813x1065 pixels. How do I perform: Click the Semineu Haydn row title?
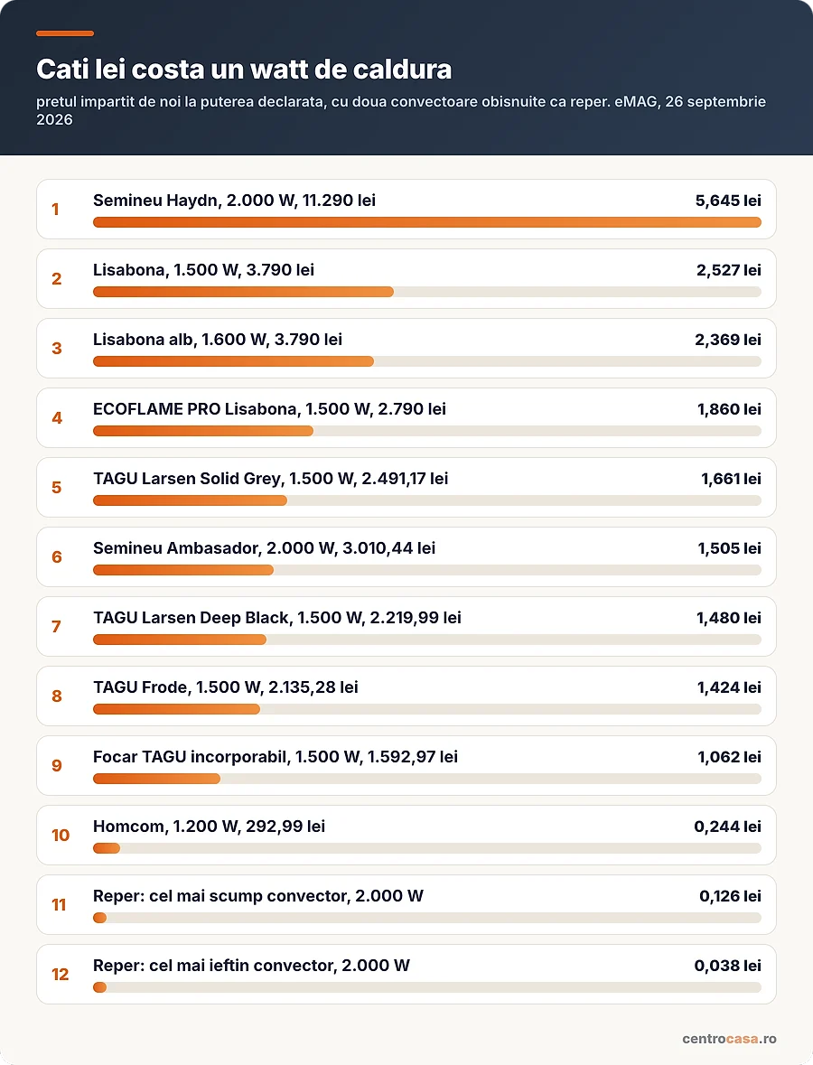pos(234,201)
